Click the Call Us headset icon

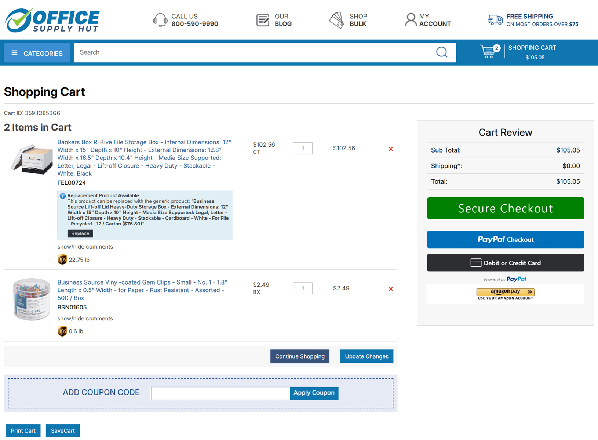coord(160,20)
